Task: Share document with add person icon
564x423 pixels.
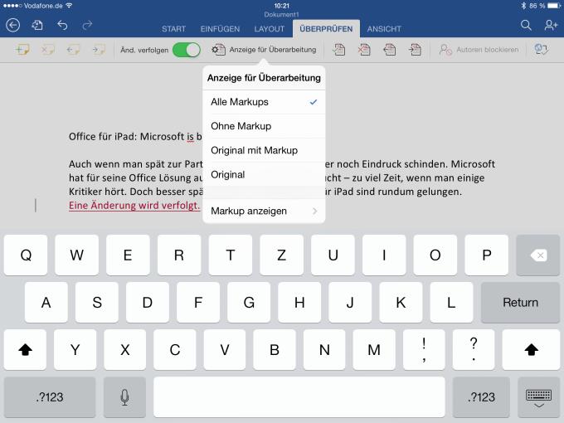Action: click(551, 25)
